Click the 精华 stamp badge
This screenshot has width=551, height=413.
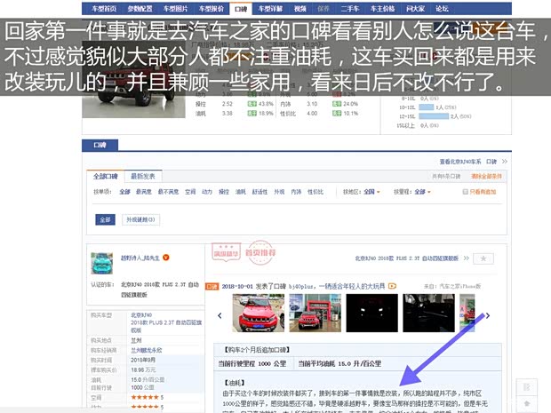pos(226,252)
